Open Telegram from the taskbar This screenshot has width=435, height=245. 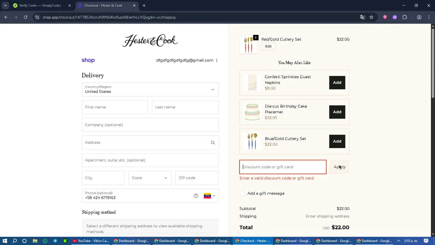(55, 241)
